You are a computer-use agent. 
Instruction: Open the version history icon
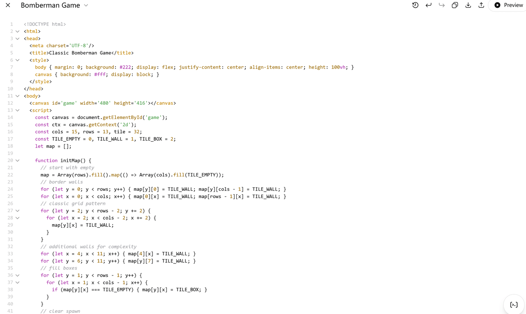coord(415,5)
